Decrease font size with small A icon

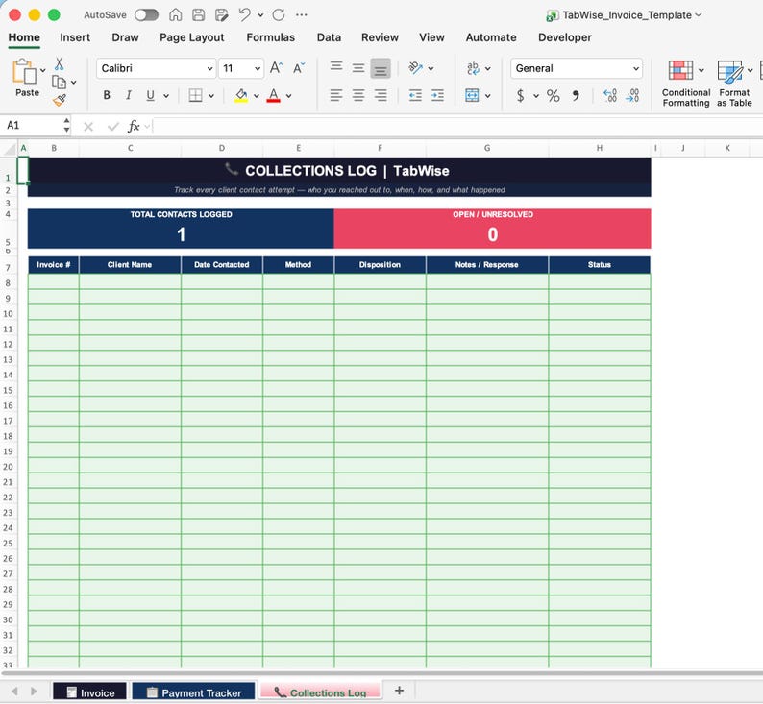[x=299, y=68]
